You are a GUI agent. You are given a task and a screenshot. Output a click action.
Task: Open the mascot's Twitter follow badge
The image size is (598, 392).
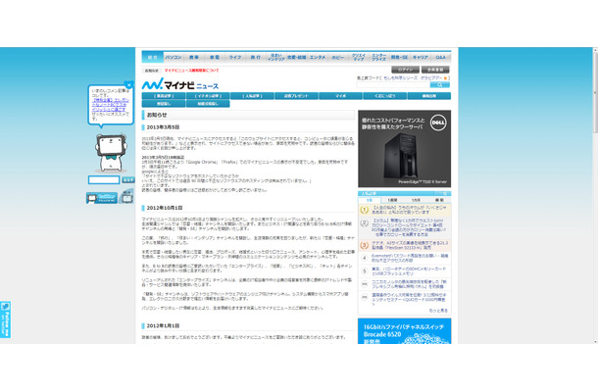point(102,198)
